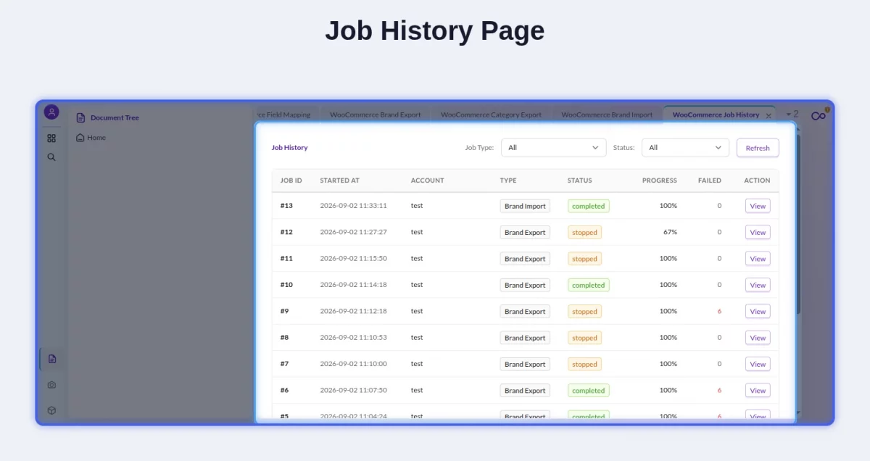Click the camera icon in lower sidebar
Image resolution: width=870 pixels, height=461 pixels.
(51, 385)
